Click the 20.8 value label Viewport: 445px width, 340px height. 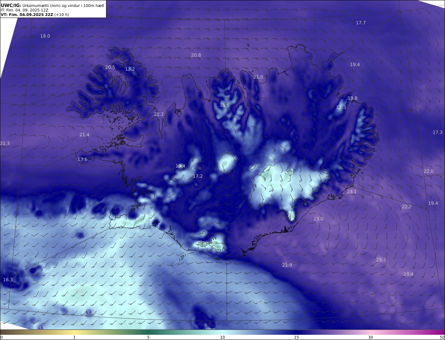click(x=196, y=55)
